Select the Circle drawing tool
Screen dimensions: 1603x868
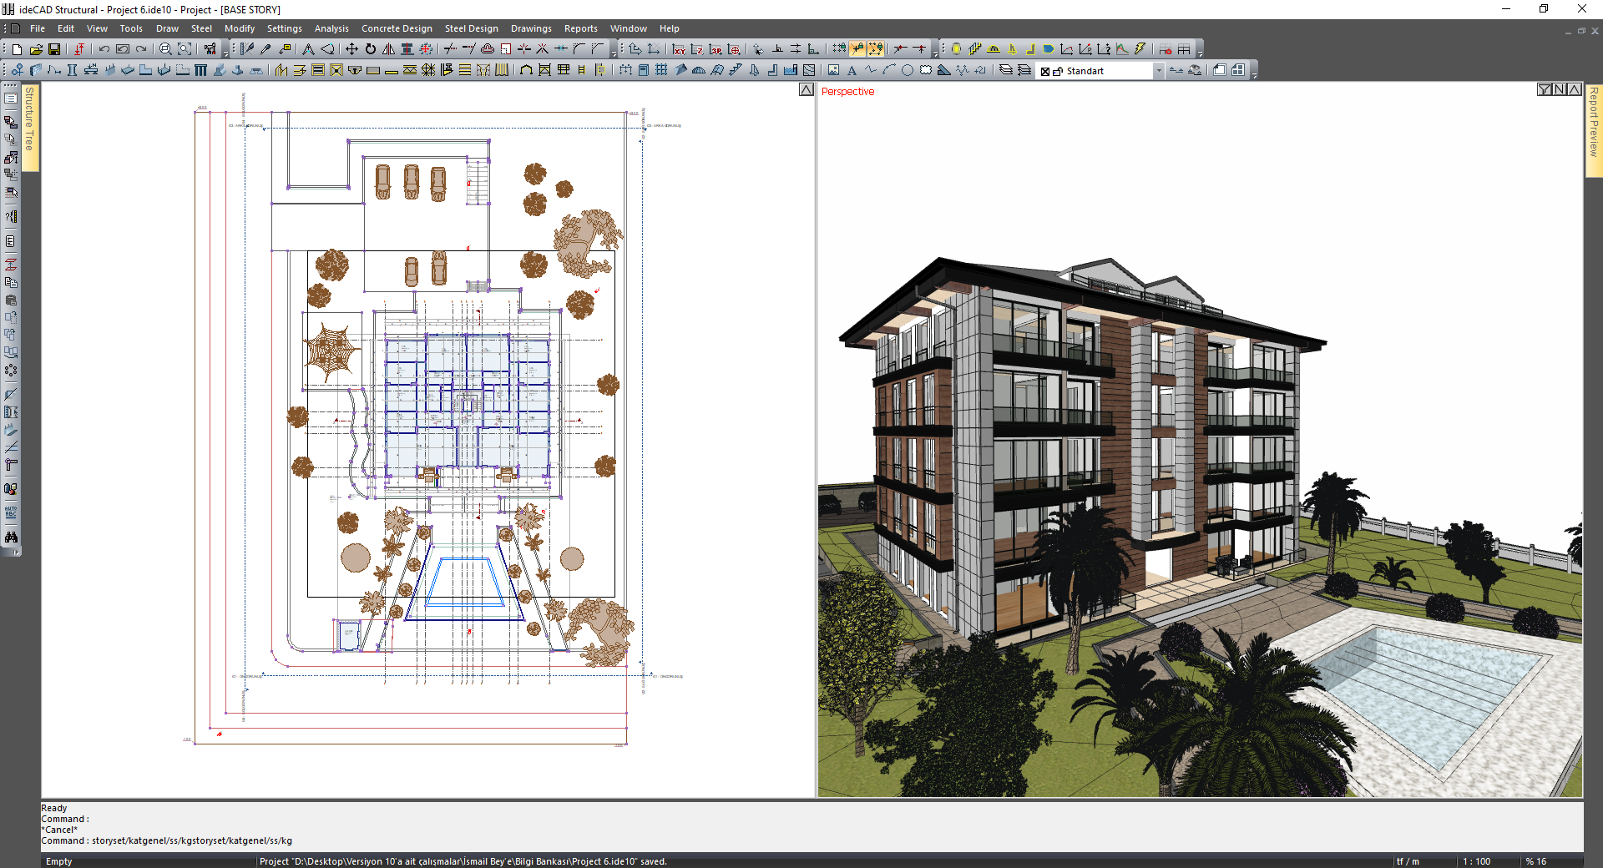click(x=908, y=70)
